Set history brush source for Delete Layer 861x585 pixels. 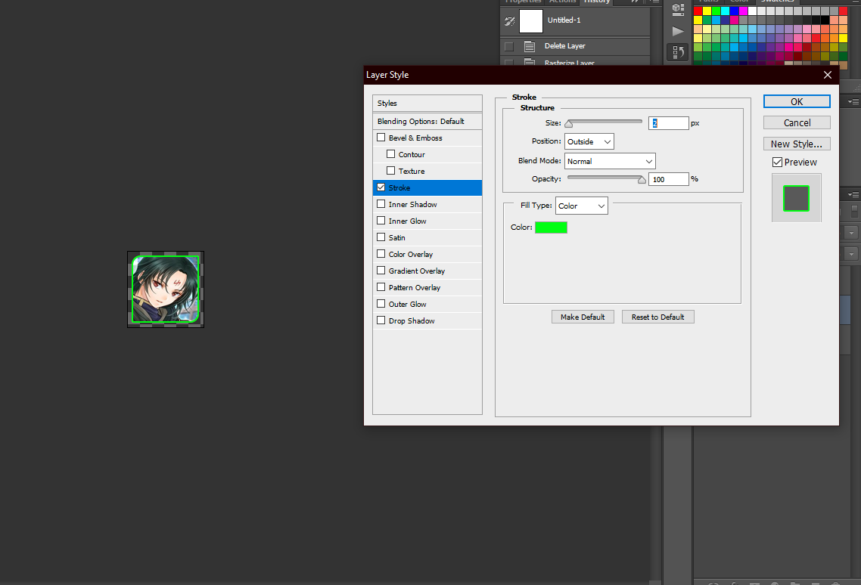click(x=509, y=47)
